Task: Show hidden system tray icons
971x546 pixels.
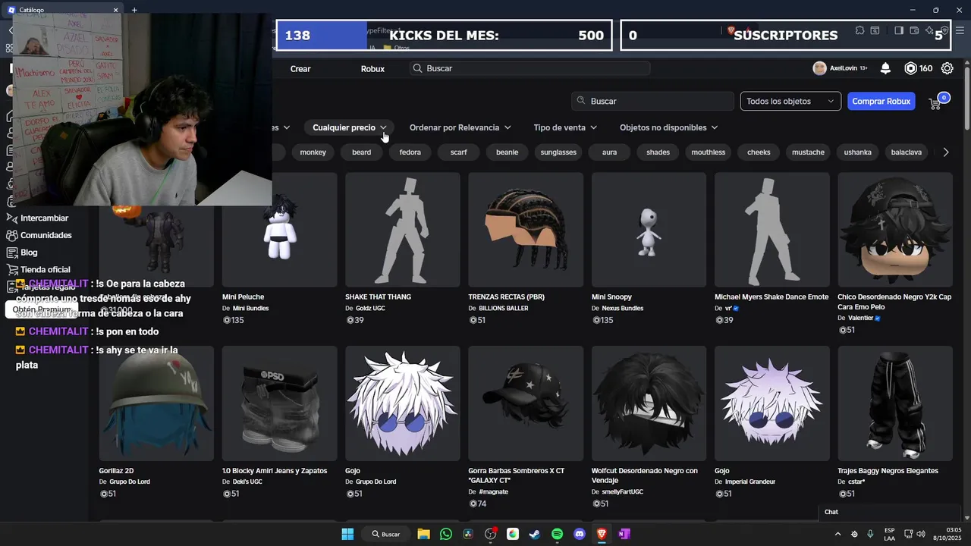Action: [x=839, y=534]
